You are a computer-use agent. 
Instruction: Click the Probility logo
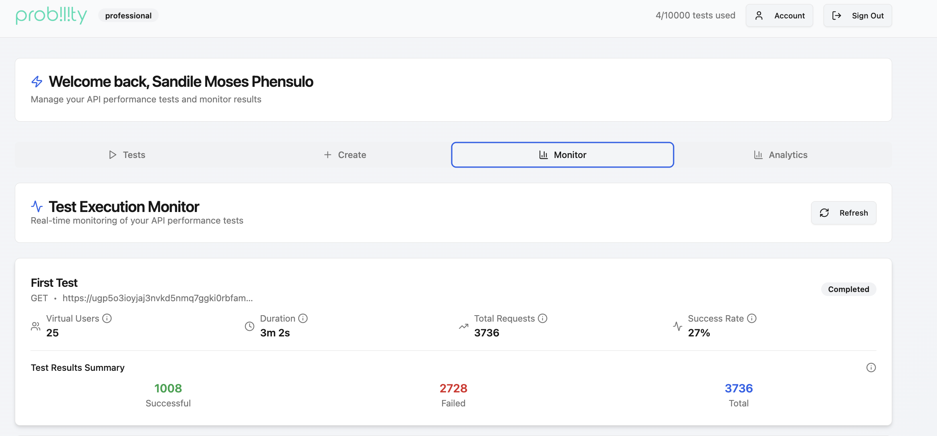coord(51,16)
